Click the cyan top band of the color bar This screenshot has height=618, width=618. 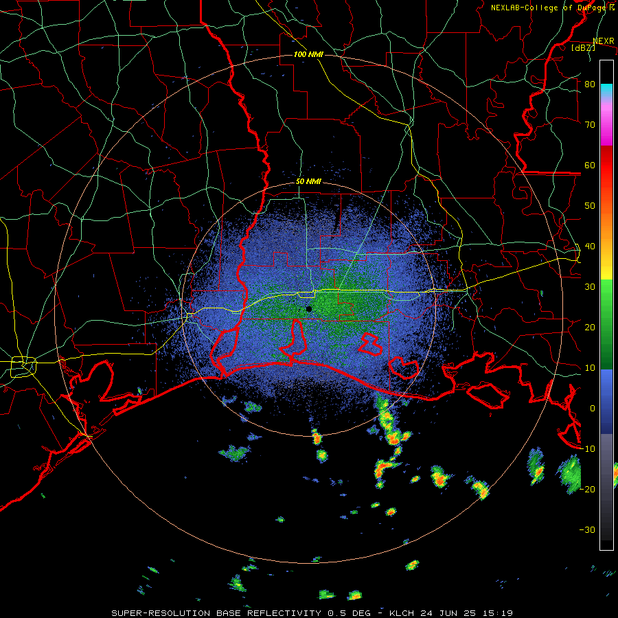click(x=606, y=90)
